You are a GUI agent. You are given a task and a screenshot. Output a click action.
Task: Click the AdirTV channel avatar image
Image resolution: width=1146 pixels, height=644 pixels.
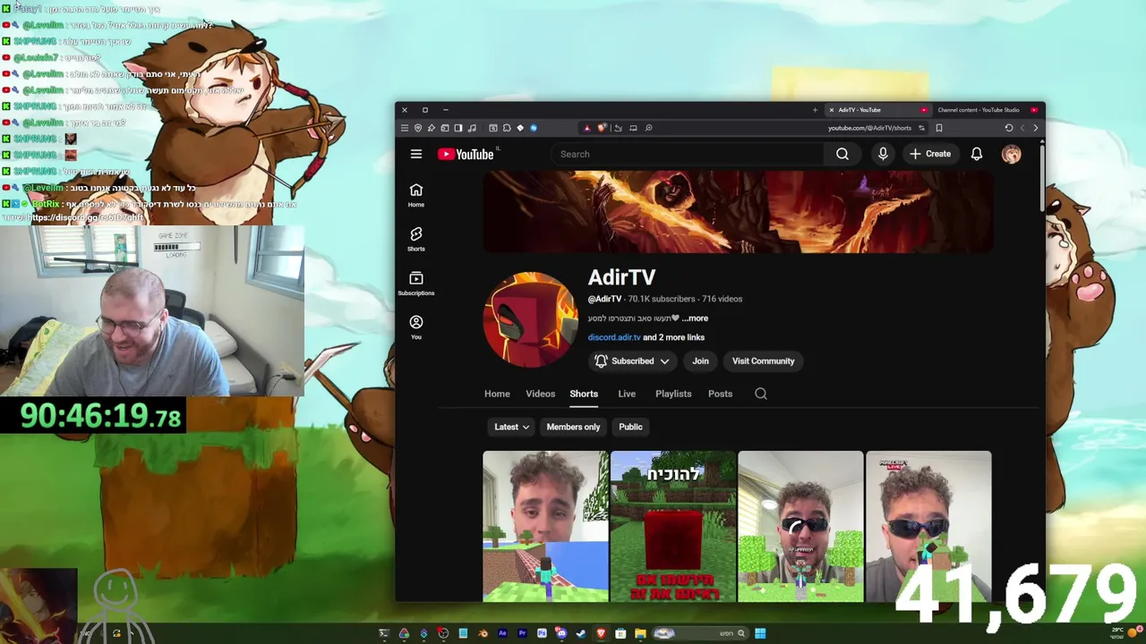531,320
